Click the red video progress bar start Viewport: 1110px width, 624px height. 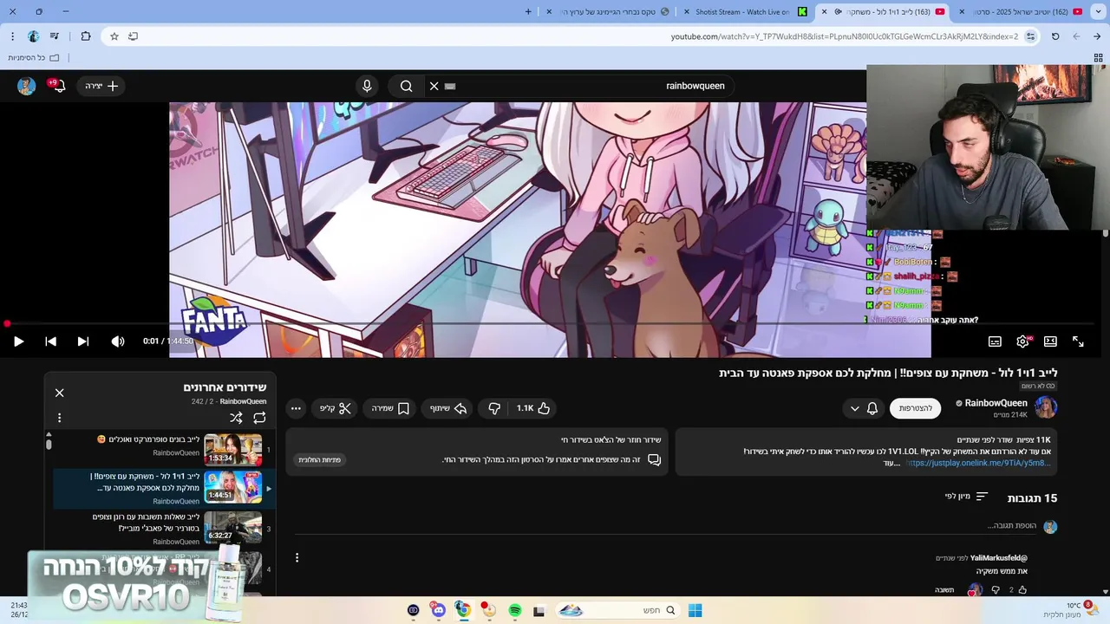(7, 324)
